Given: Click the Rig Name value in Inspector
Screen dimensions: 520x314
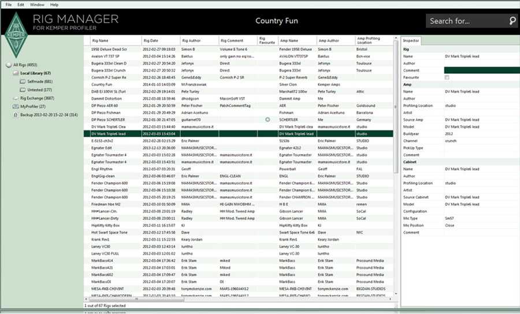Looking at the screenshot, I should (462, 57).
